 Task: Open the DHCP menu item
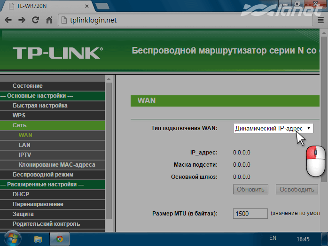(x=52, y=194)
